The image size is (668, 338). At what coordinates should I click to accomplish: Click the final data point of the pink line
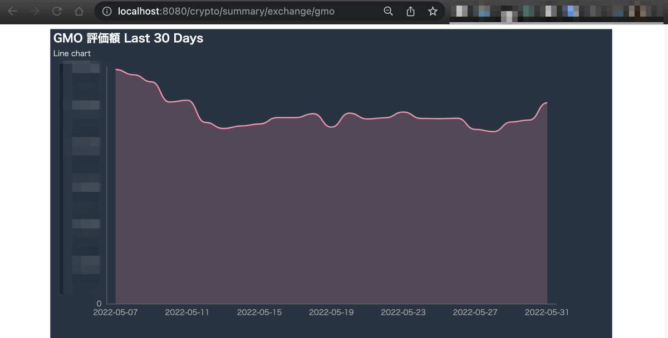coord(547,103)
